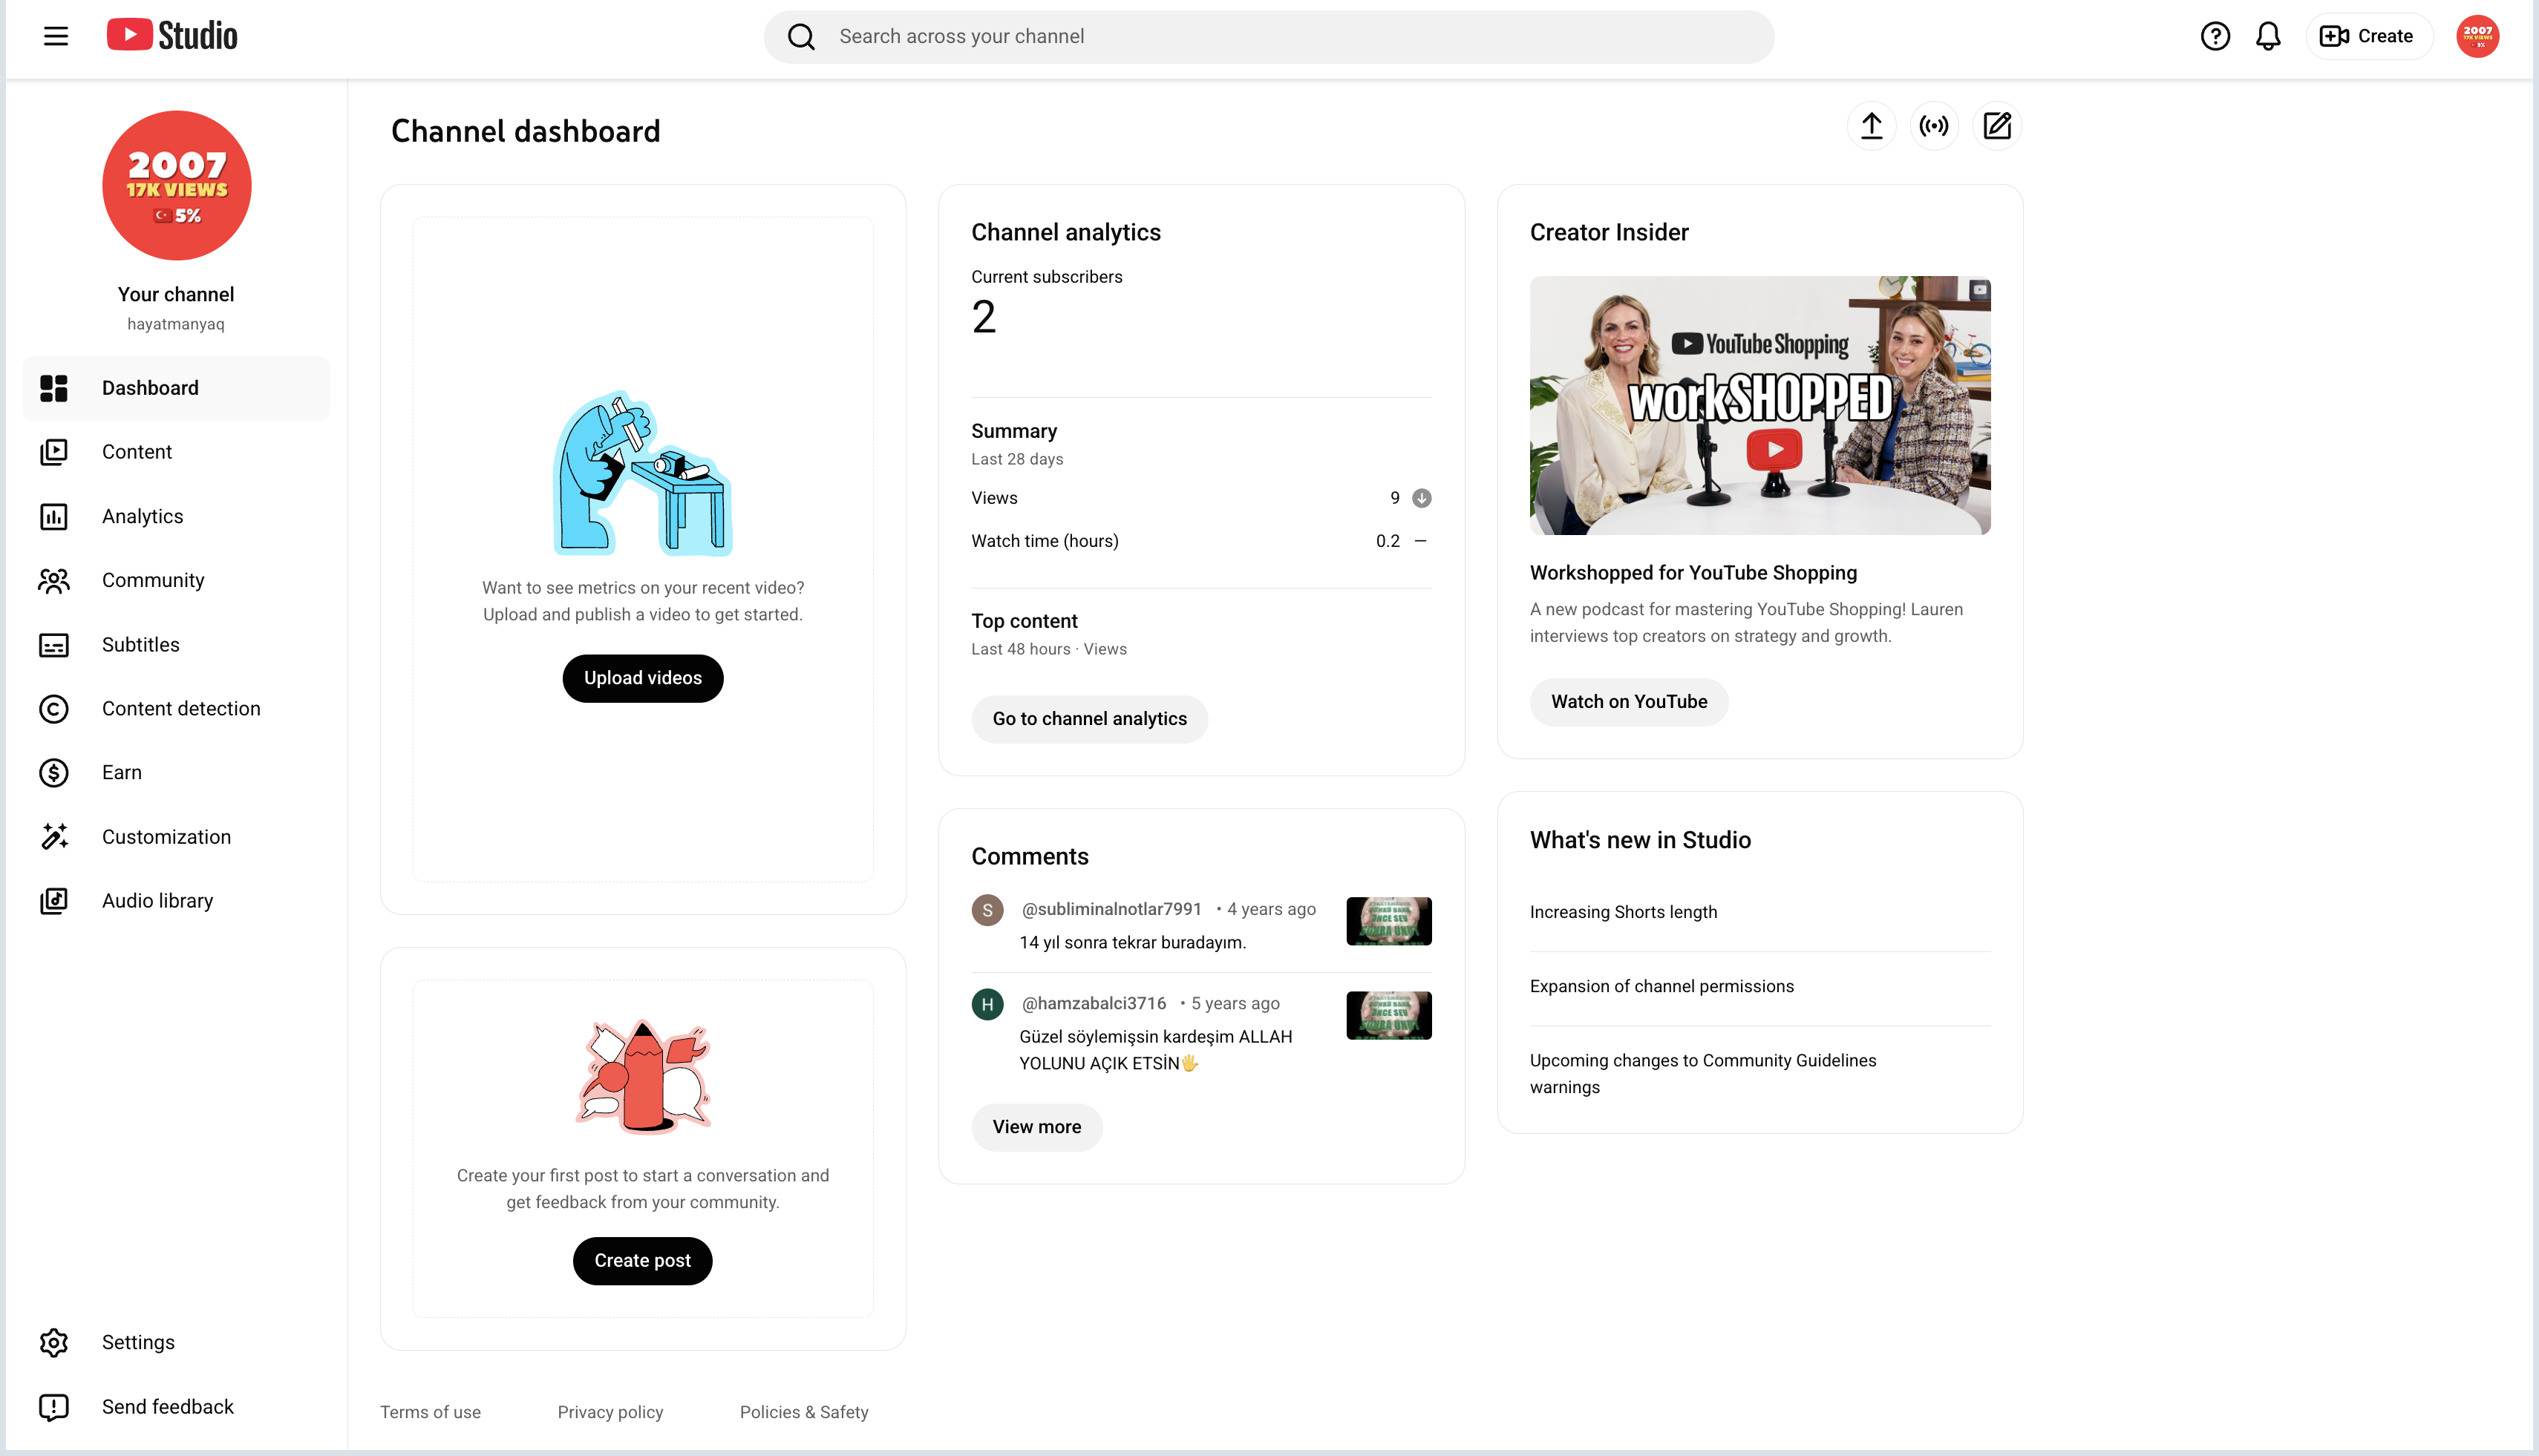
Task: Open Expansion of channel permissions item
Action: 1661,986
